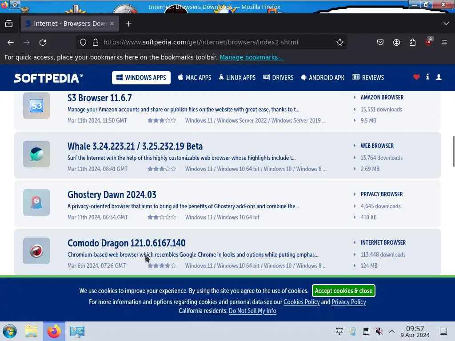The image size is (455, 341).
Task: Open the Start menu orb
Action: (10, 331)
